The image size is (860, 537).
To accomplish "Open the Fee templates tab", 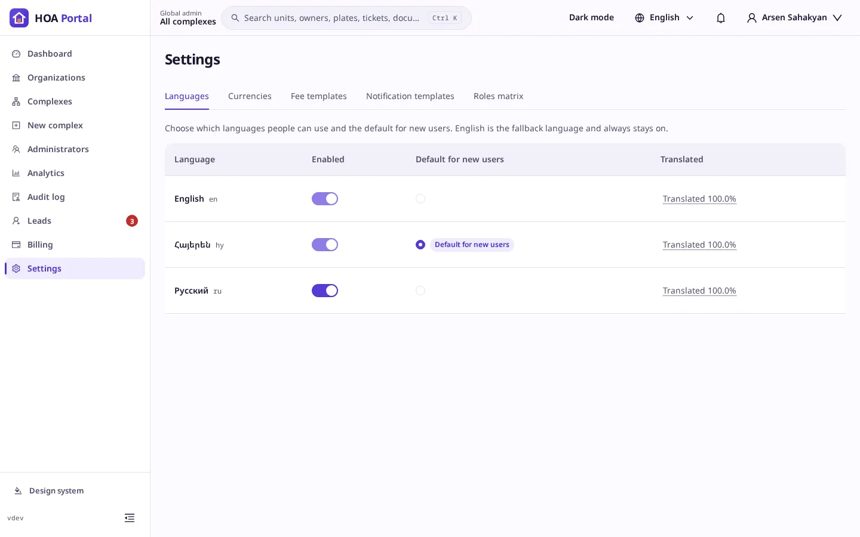I will pos(319,96).
